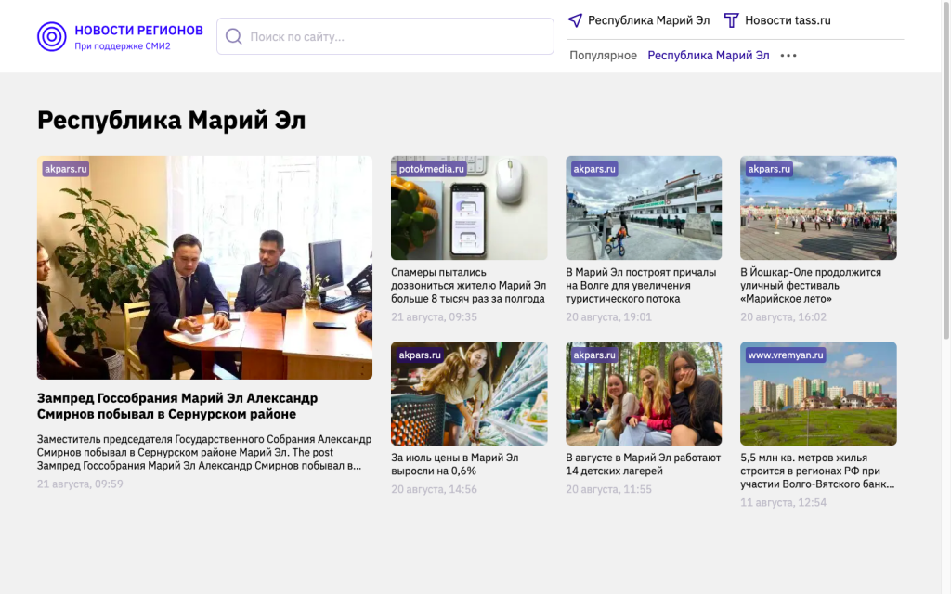Open the Новости tass.ru link

tap(788, 20)
